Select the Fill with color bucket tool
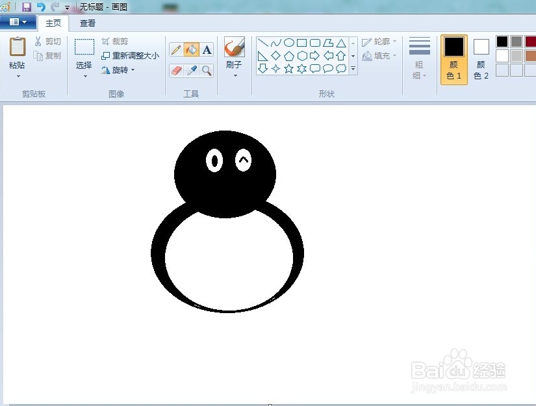The image size is (536, 406). tap(192, 50)
